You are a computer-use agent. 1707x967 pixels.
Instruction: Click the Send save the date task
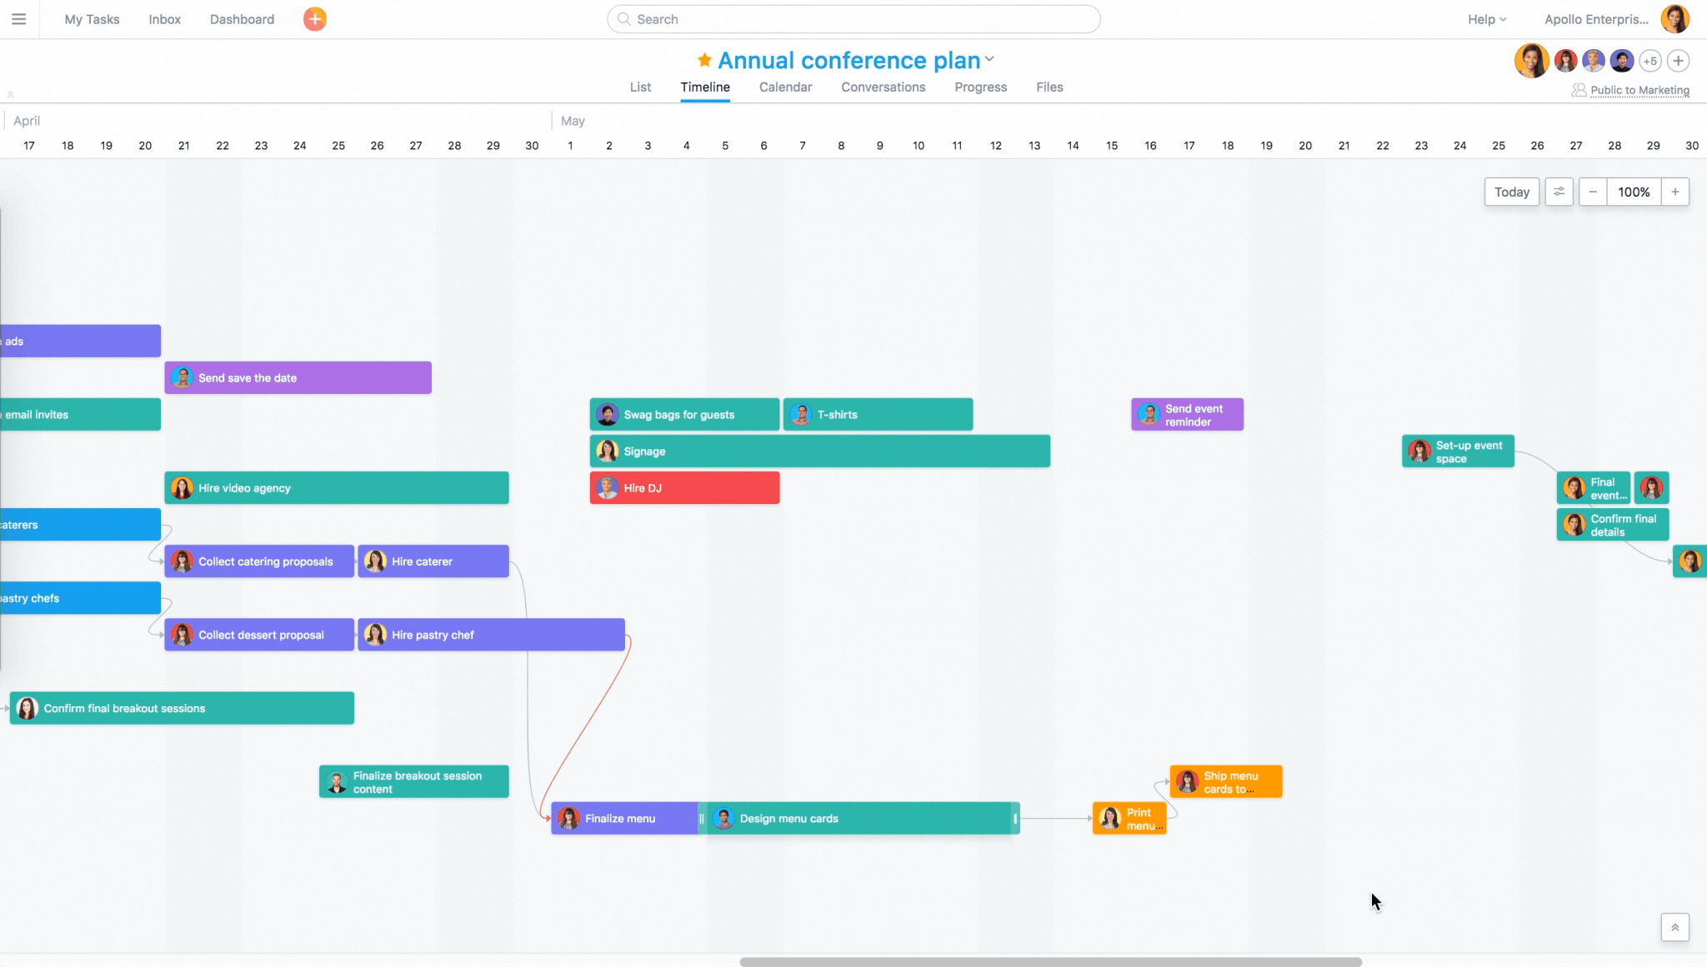pyautogui.click(x=297, y=377)
